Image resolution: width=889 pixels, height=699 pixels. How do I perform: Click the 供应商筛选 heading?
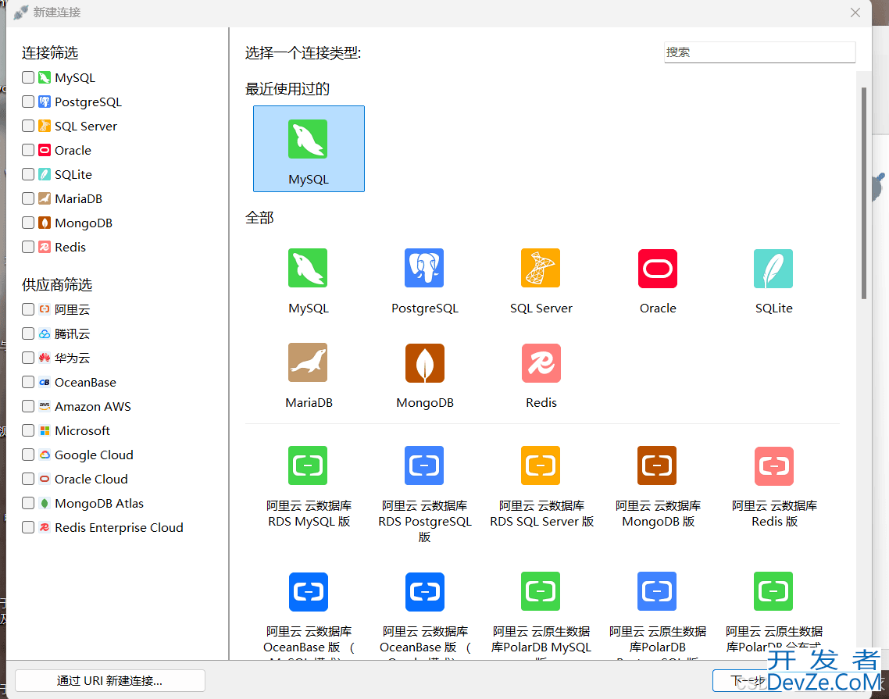(x=57, y=284)
